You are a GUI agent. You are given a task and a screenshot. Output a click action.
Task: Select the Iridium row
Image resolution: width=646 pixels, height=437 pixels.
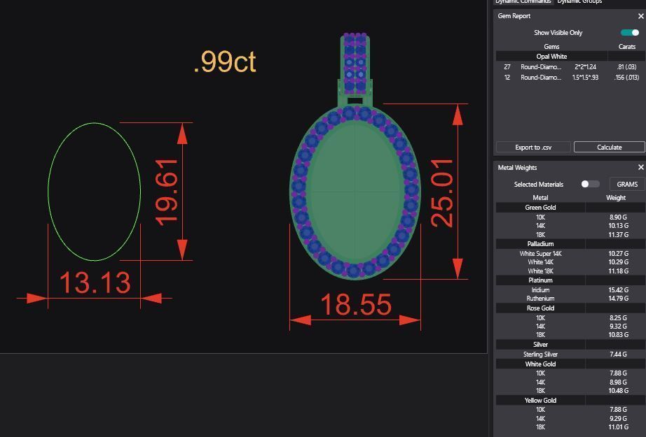(x=570, y=290)
